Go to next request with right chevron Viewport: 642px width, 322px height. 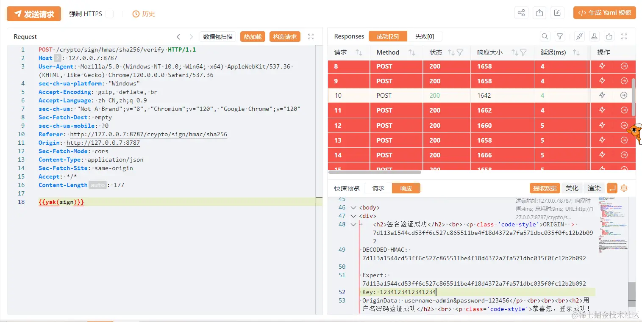click(191, 37)
